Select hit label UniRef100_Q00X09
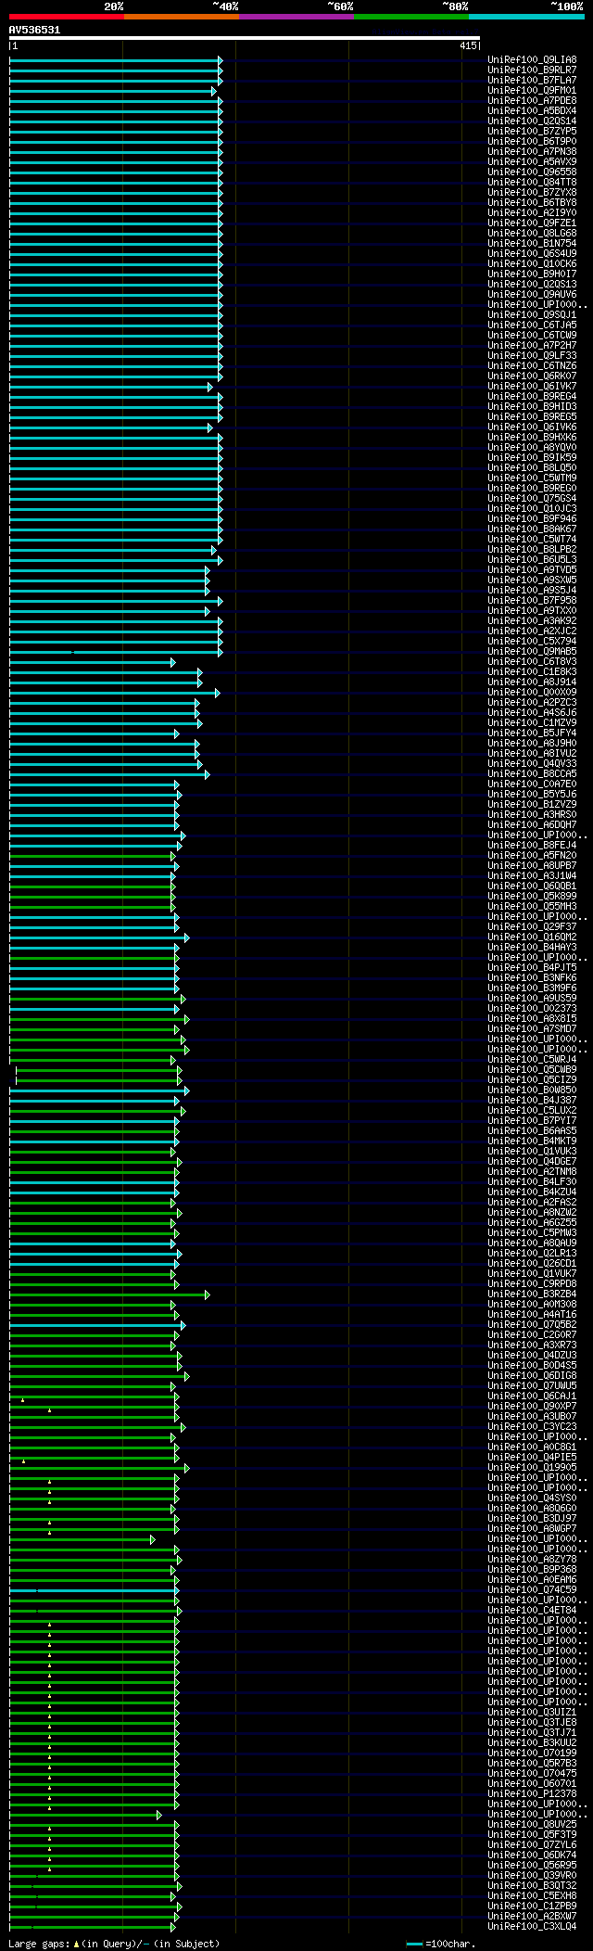The height and width of the screenshot is (1951, 593). (x=532, y=693)
